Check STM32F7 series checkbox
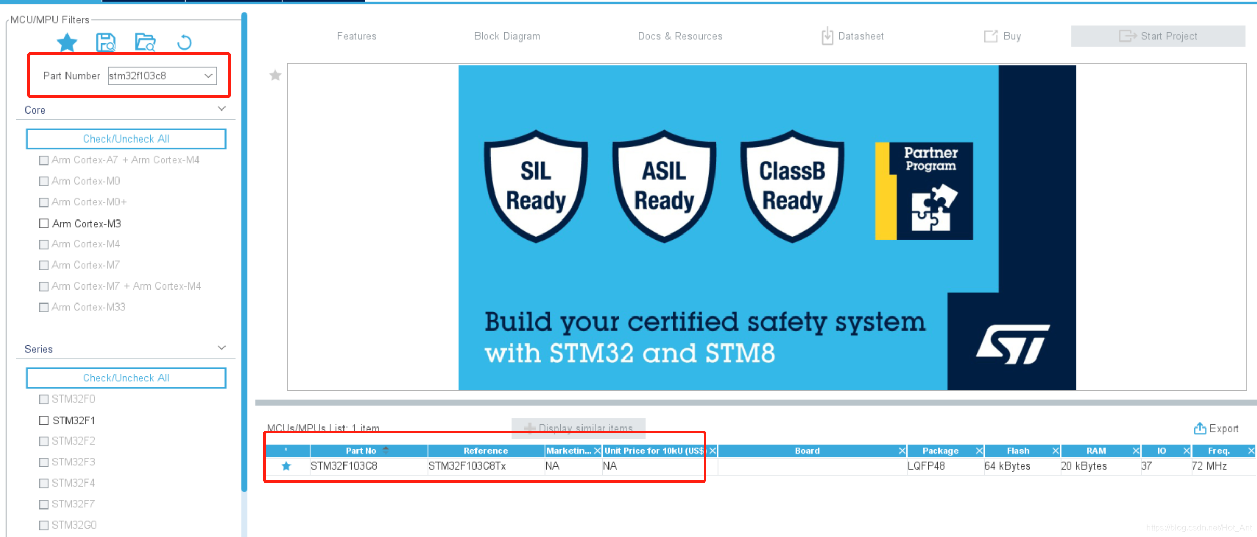1257x537 pixels. pos(44,505)
